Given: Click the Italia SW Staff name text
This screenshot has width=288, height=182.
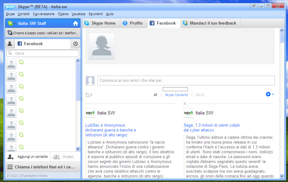Looking at the screenshot, I should 32,23.
